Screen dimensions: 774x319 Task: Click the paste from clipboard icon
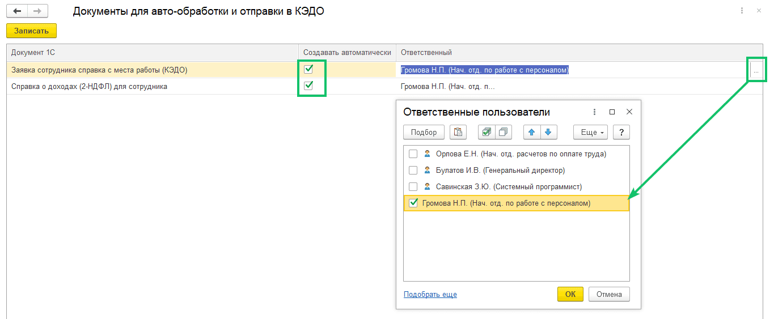click(x=458, y=132)
